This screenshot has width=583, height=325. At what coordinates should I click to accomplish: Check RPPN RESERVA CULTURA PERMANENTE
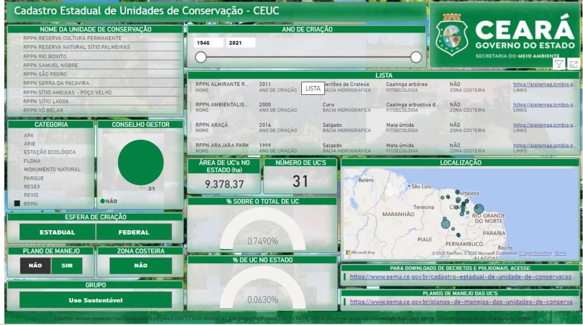point(16,39)
